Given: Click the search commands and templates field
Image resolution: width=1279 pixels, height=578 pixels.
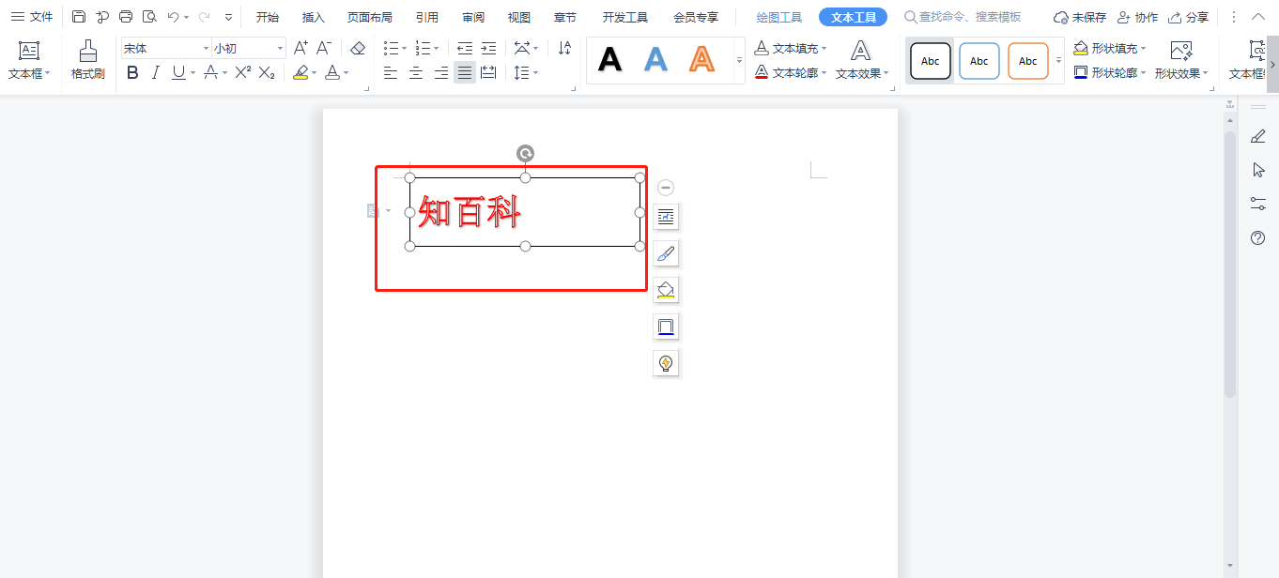Looking at the screenshot, I should 969,17.
